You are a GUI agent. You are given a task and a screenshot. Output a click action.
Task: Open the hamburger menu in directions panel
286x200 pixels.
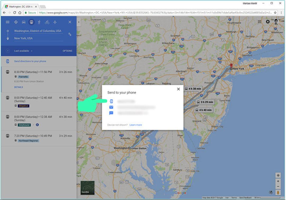click(7, 22)
